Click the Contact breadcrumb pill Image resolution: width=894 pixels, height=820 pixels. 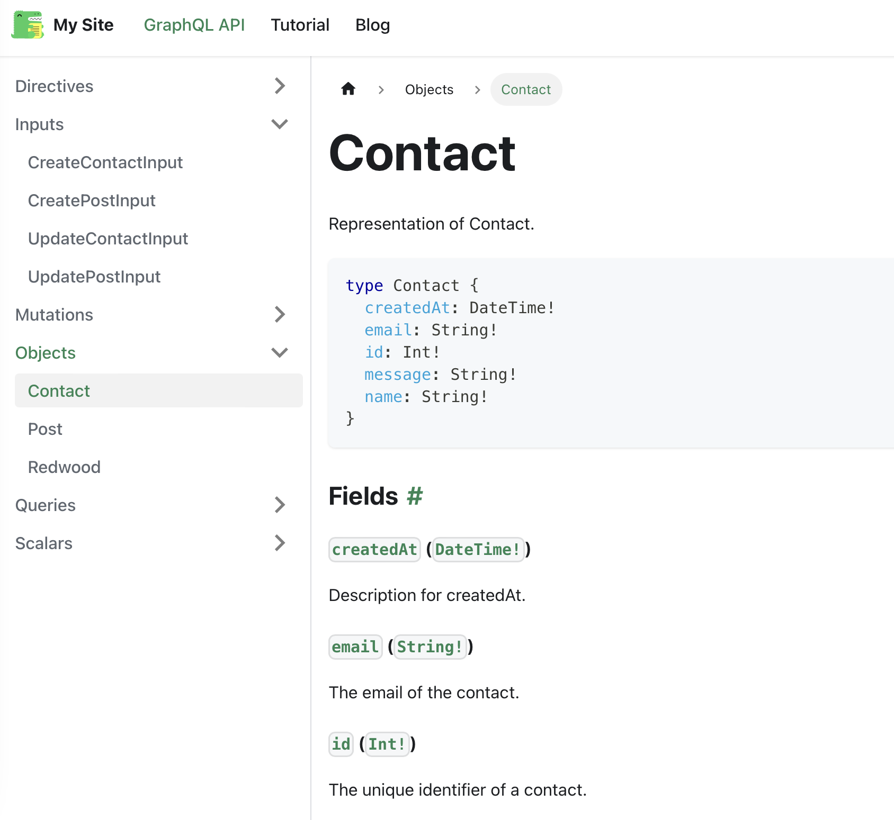click(x=526, y=89)
